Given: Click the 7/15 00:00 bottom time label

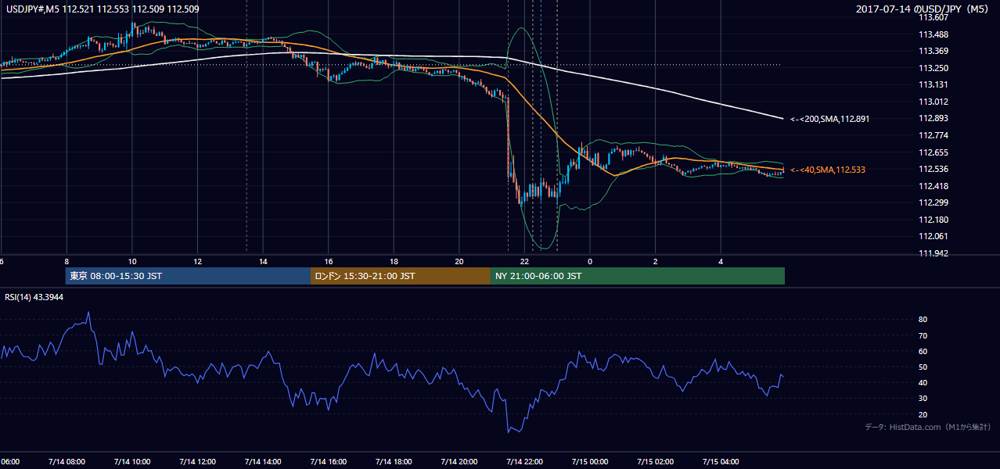Looking at the screenshot, I should point(589,462).
